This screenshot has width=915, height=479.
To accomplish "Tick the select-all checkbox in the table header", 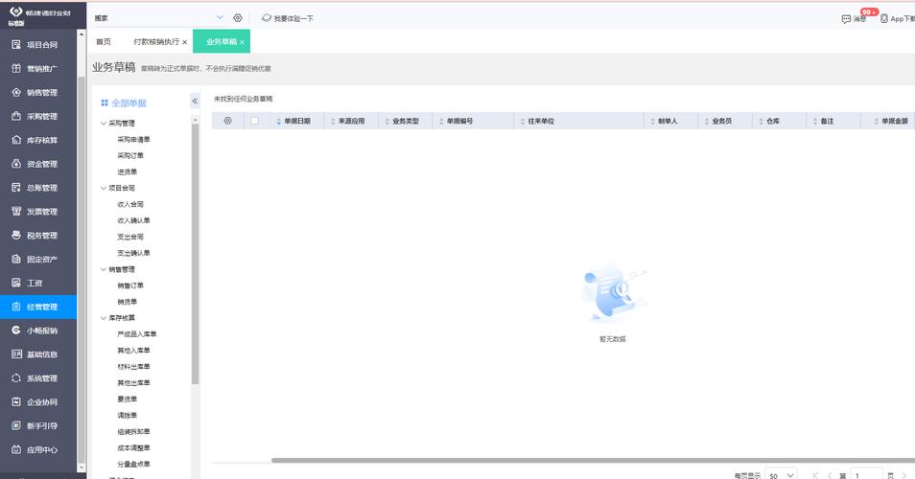I will 254,121.
